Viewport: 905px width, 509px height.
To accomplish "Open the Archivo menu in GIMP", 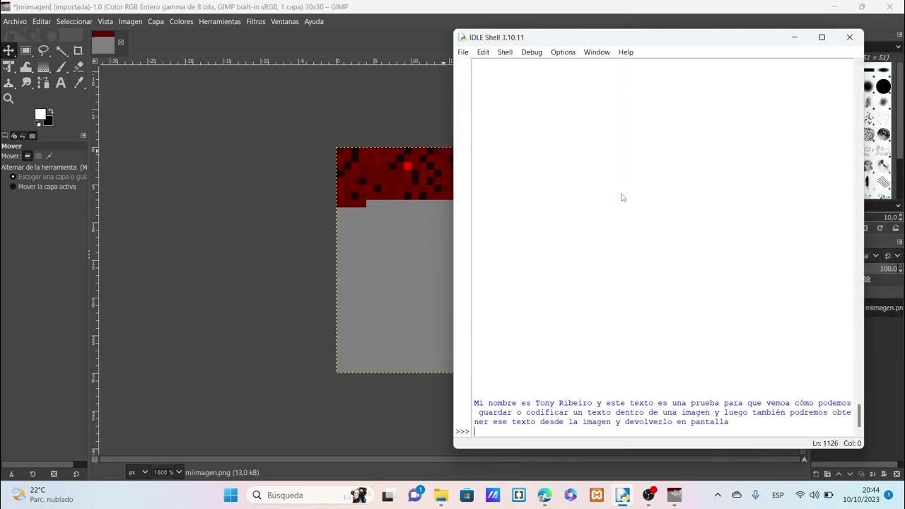I will click(x=15, y=21).
